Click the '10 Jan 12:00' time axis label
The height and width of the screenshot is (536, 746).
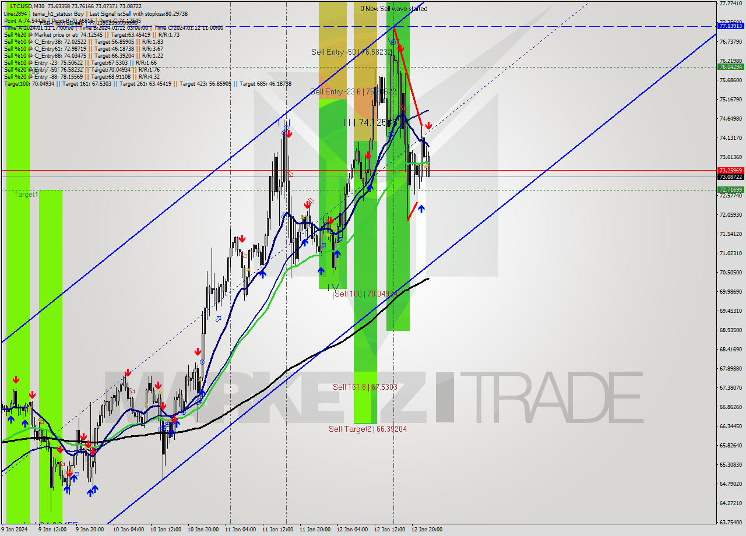166,530
